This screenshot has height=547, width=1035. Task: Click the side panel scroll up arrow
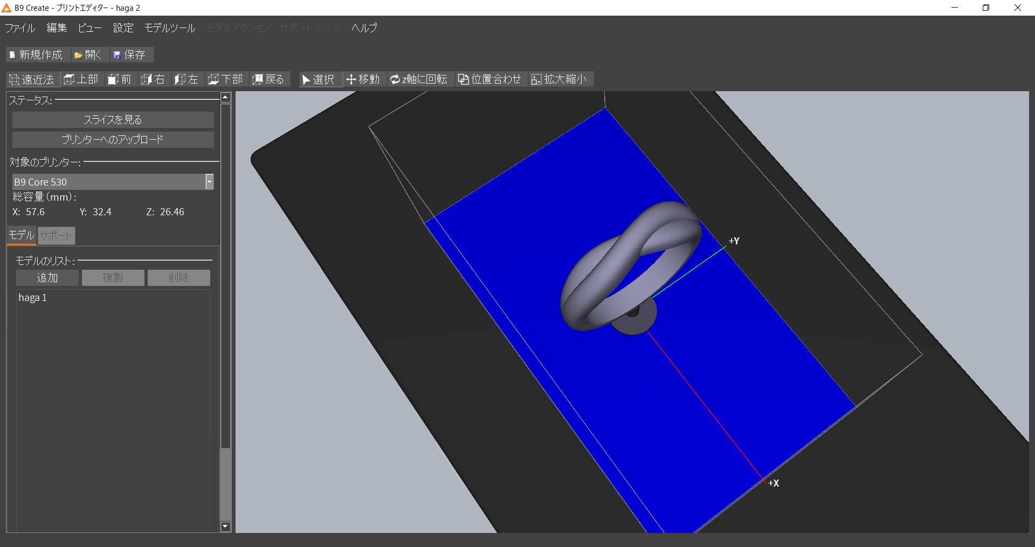tap(226, 98)
